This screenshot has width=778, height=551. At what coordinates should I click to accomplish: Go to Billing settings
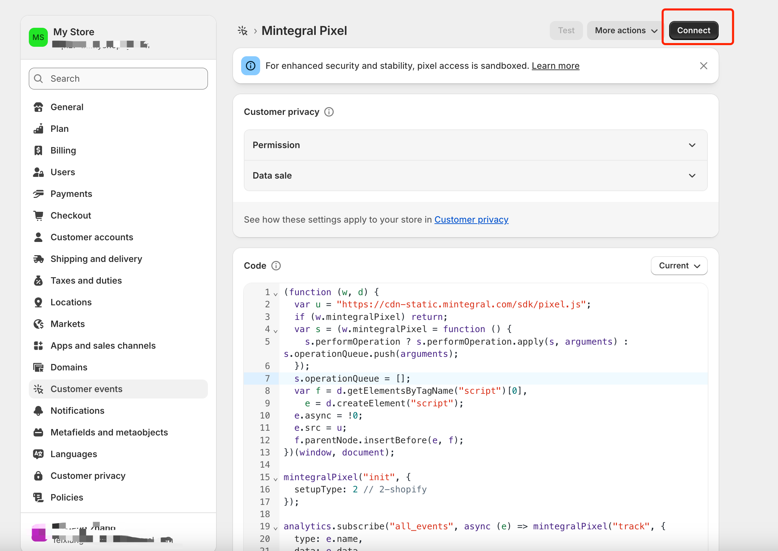click(x=118, y=151)
